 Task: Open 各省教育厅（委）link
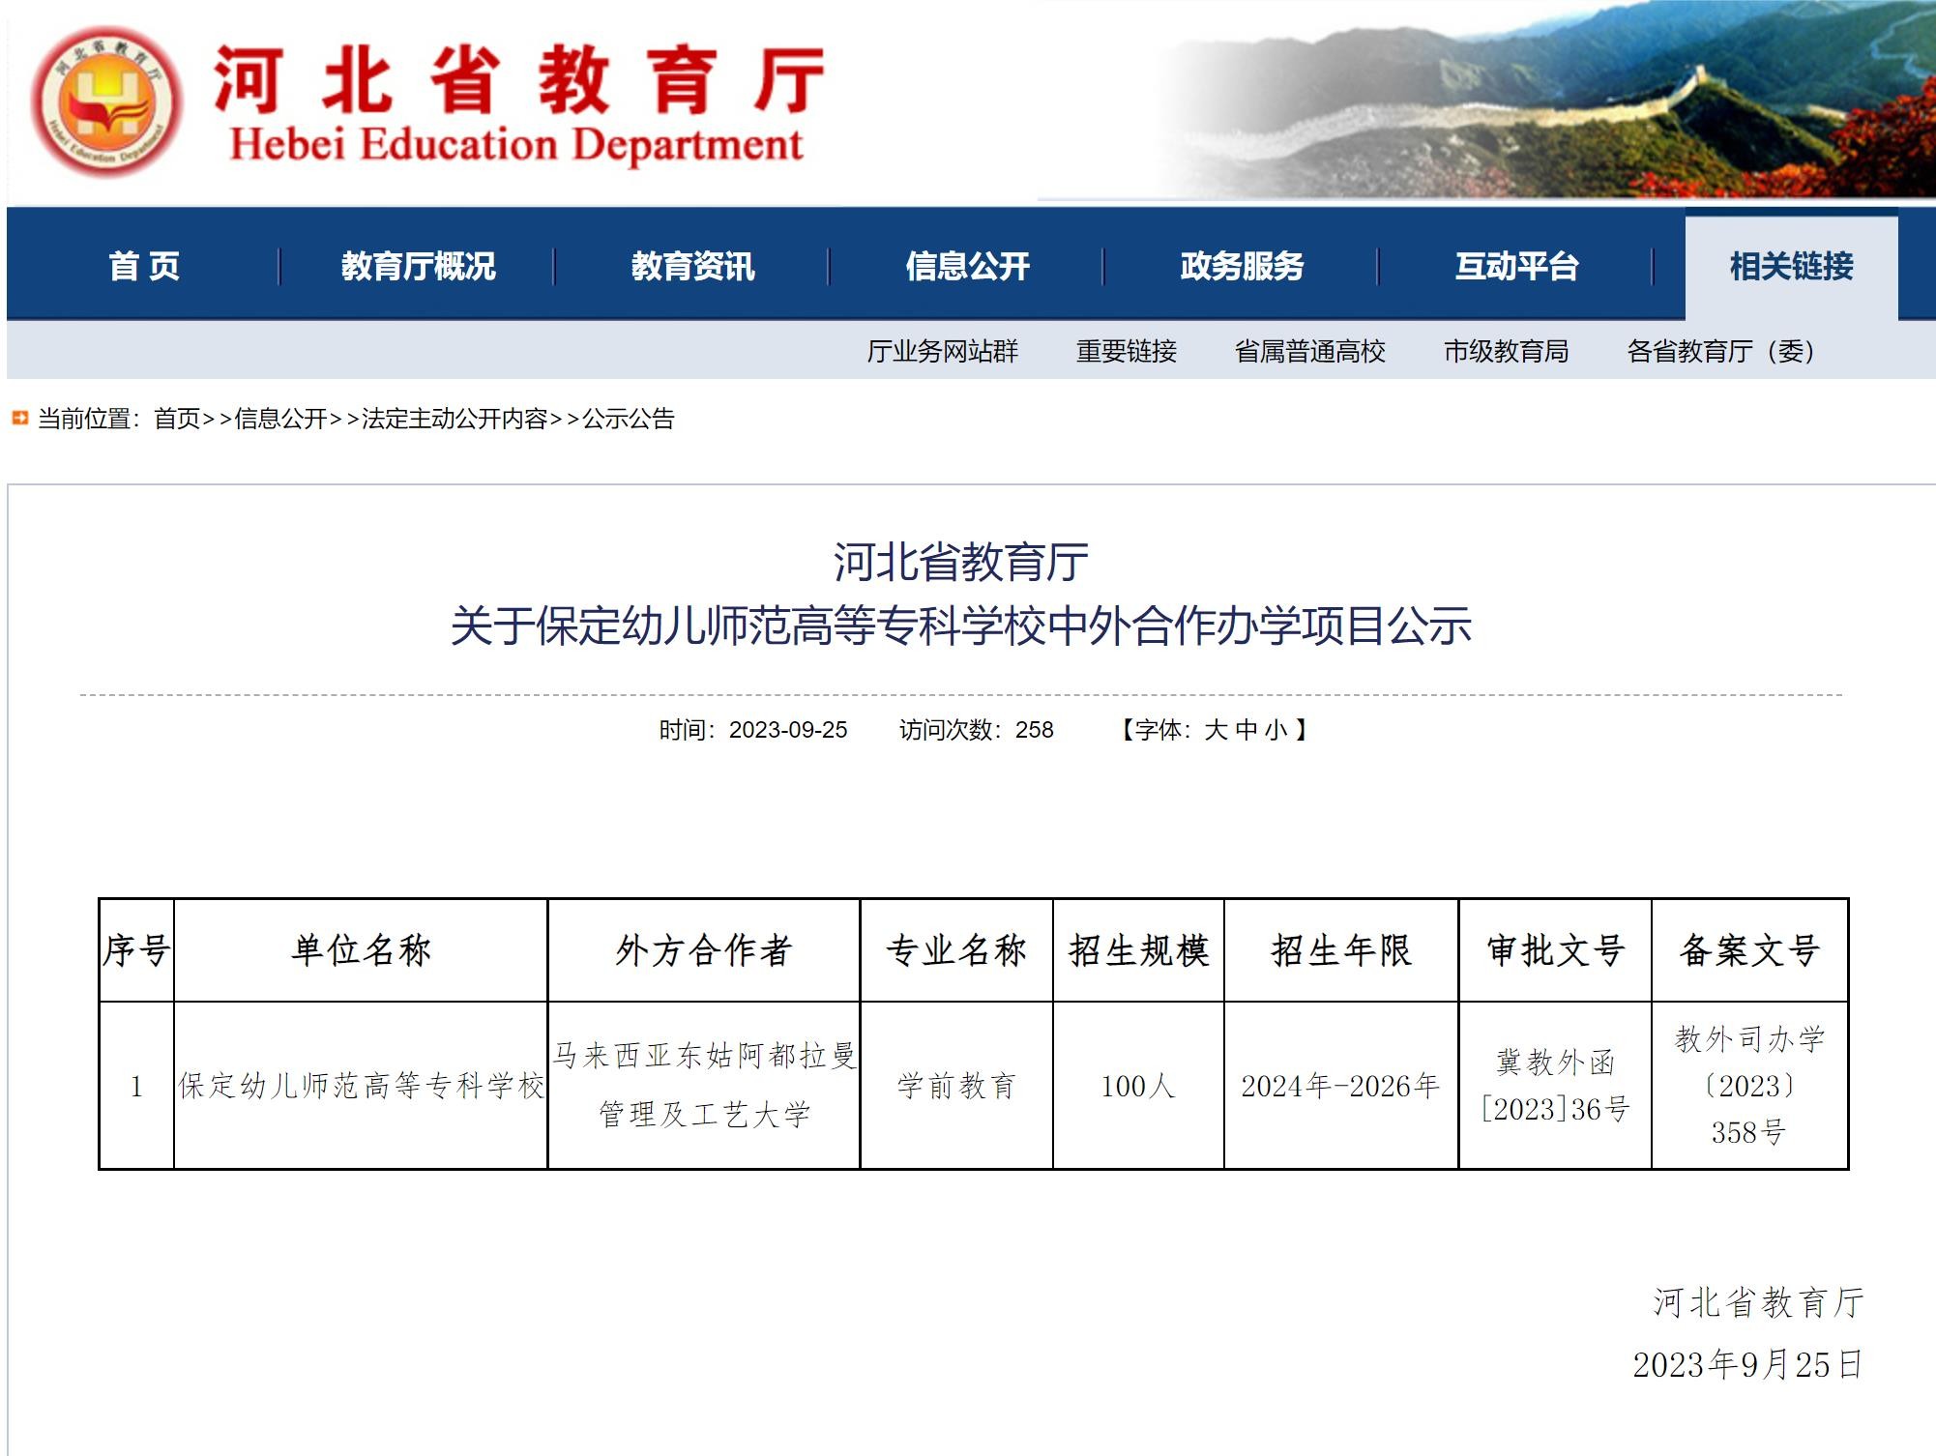pos(1720,351)
